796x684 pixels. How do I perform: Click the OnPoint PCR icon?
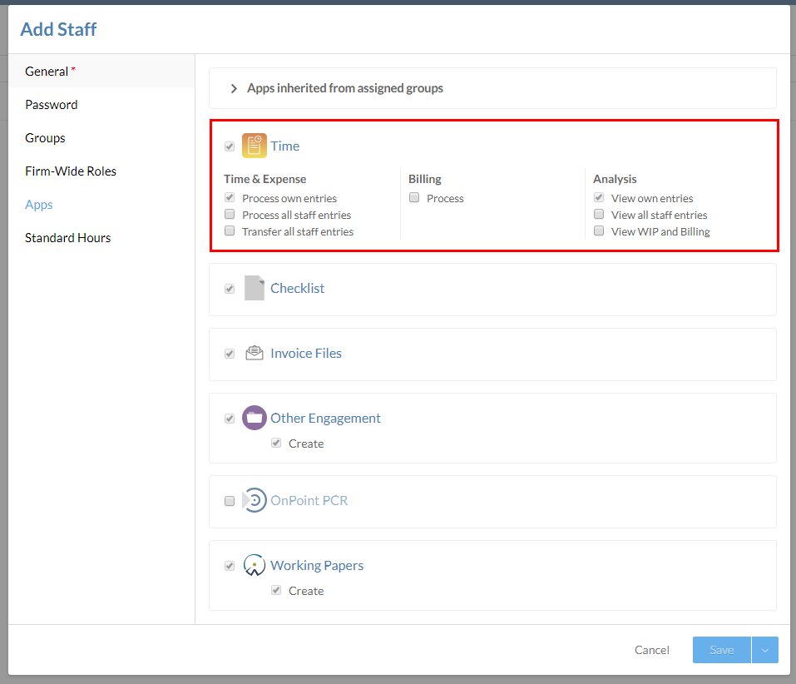tap(254, 501)
